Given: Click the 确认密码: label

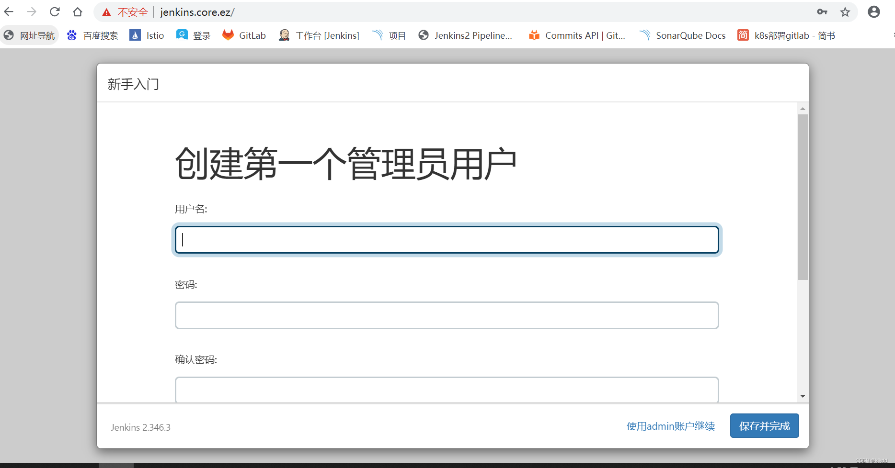Looking at the screenshot, I should click(196, 360).
